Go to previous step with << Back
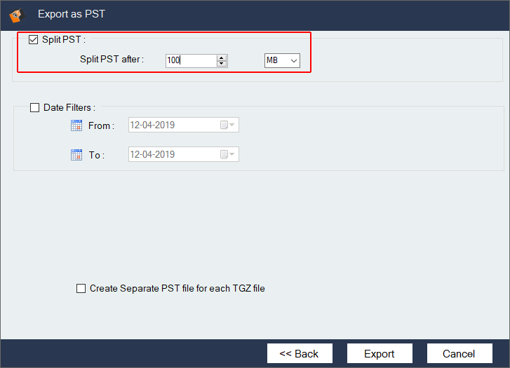The image size is (510, 368). click(299, 354)
